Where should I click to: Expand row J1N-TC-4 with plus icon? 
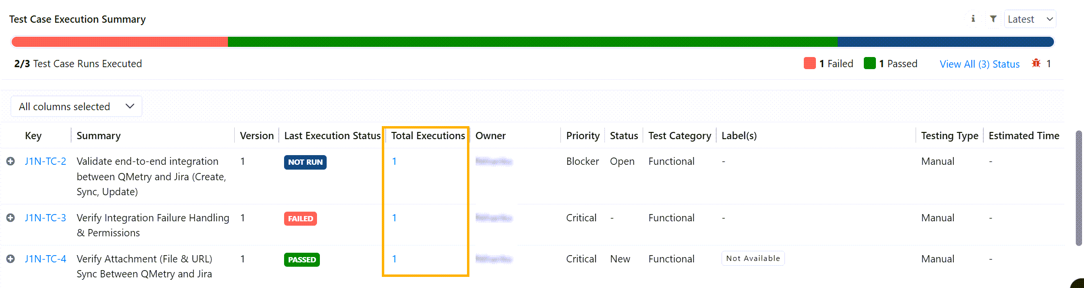coord(10,259)
